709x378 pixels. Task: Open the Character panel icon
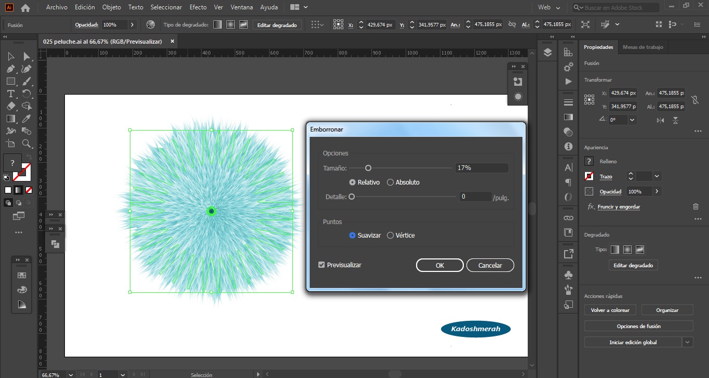click(x=568, y=167)
